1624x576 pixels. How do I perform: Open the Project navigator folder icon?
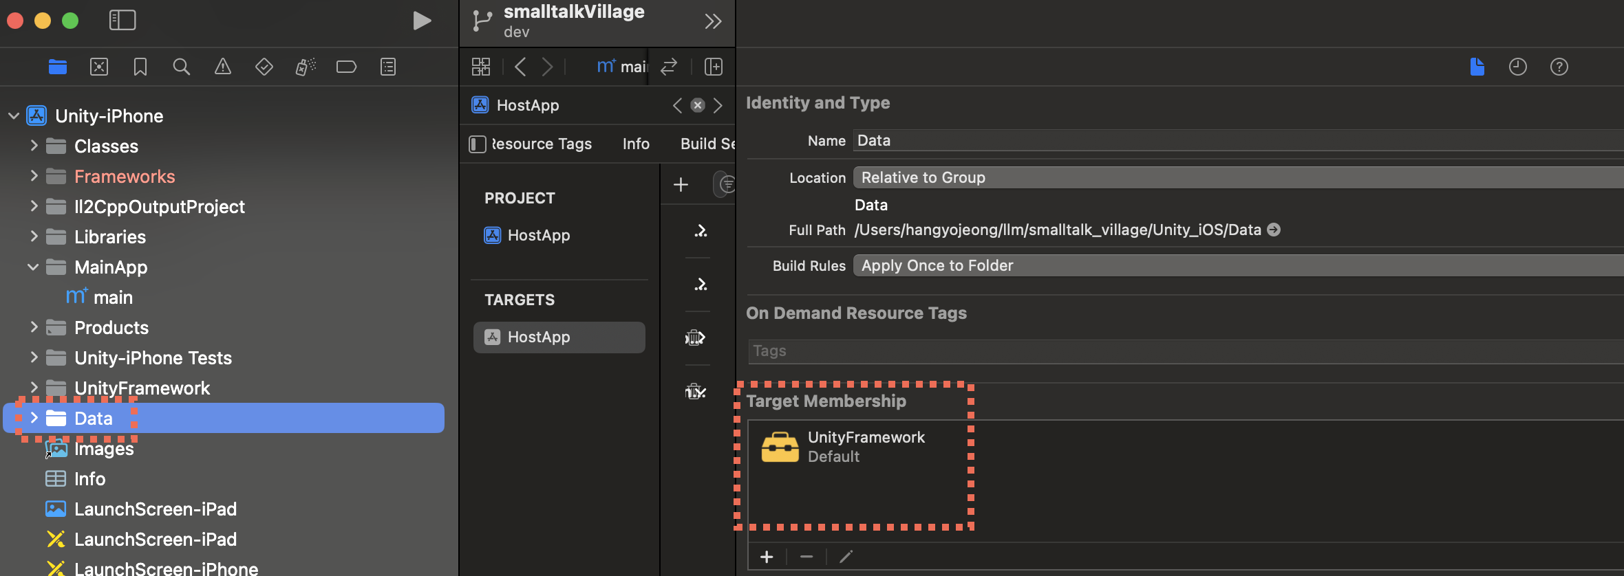58,67
